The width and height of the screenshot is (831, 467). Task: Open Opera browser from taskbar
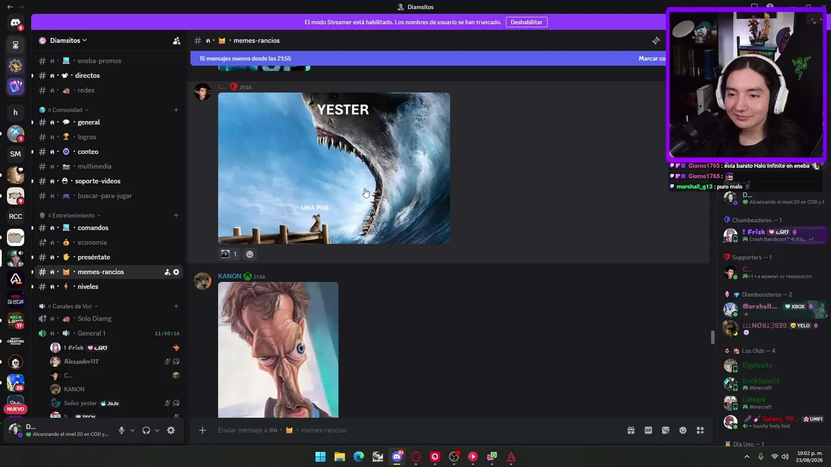click(x=416, y=457)
